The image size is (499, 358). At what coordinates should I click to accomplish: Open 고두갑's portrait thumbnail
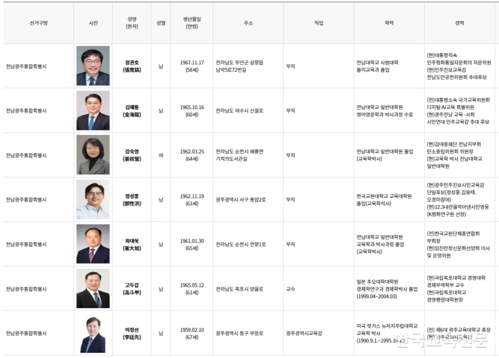click(93, 289)
